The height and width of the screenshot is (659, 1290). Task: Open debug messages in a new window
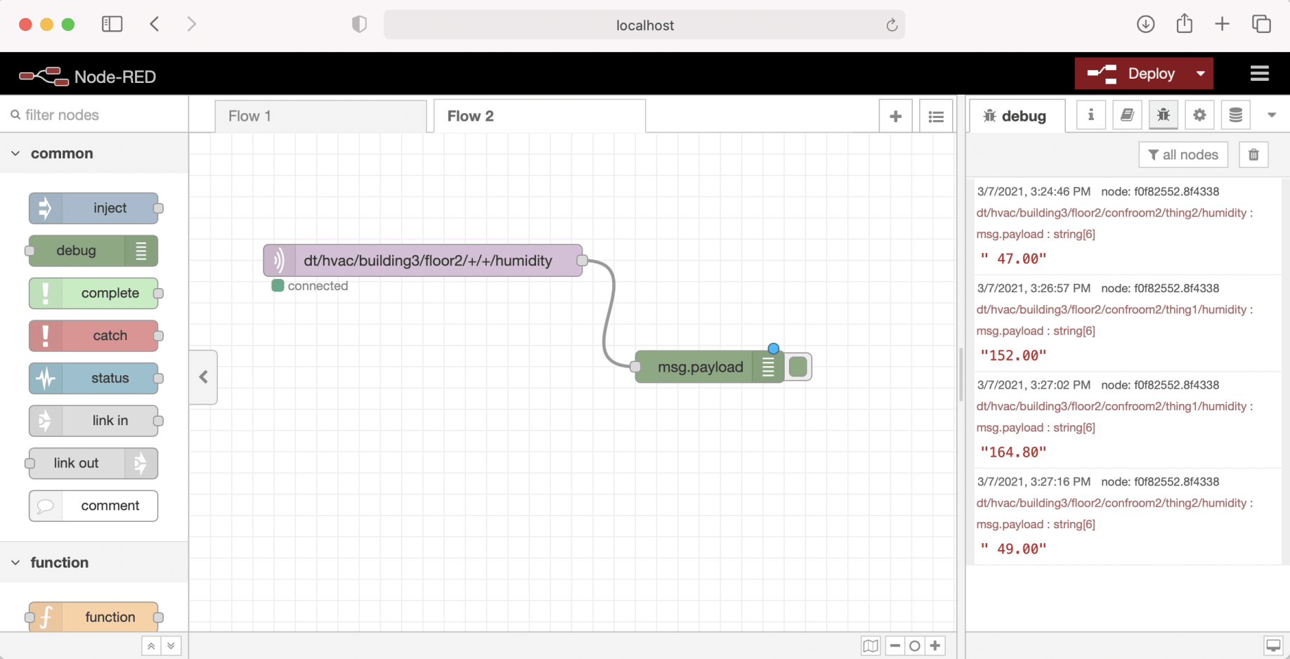tap(1273, 645)
